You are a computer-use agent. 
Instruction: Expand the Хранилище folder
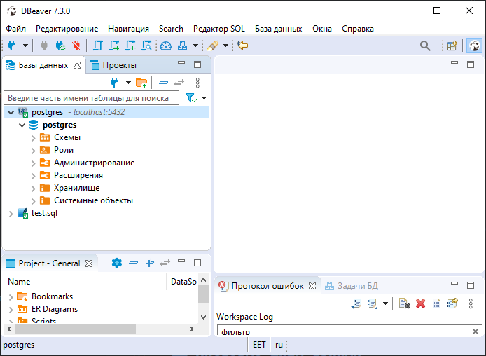[x=33, y=189]
